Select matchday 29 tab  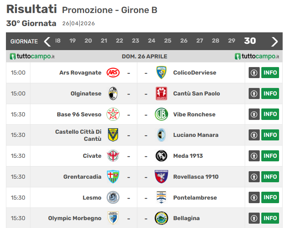232,41
